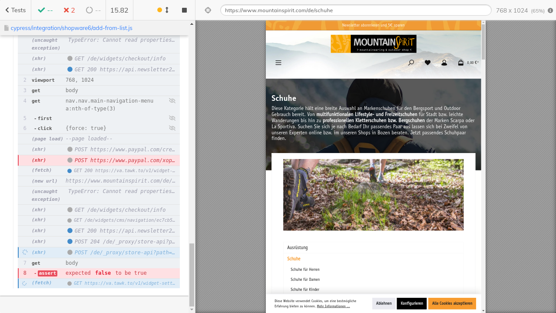The width and height of the screenshot is (556, 313).
Task: Select Ausrüstung category in sidebar
Action: click(x=298, y=247)
